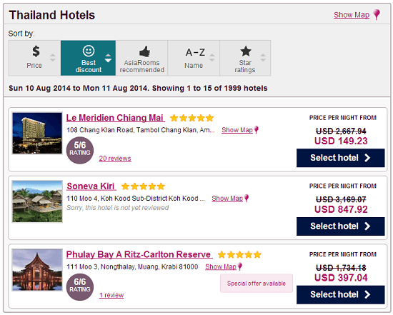This screenshot has height=315, width=393.
Task: Click the map pin icon beside the header Show Map
Action: click(377, 14)
